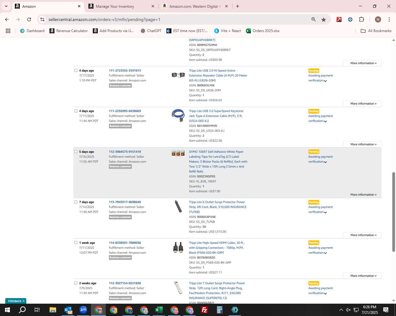Select checkbox for order 112-3984573-9151419
This screenshot has height=316, width=396.
(x=76, y=152)
